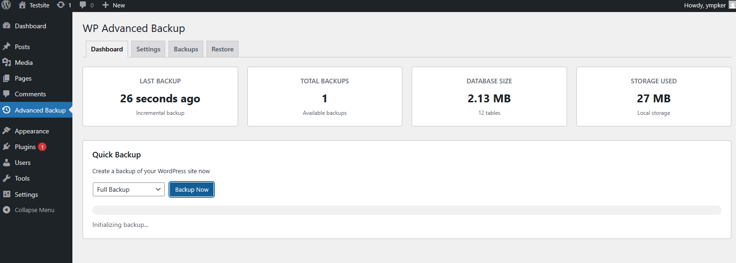The height and width of the screenshot is (263, 736).
Task: Click Howdy, ympker account link
Action: tap(705, 5)
